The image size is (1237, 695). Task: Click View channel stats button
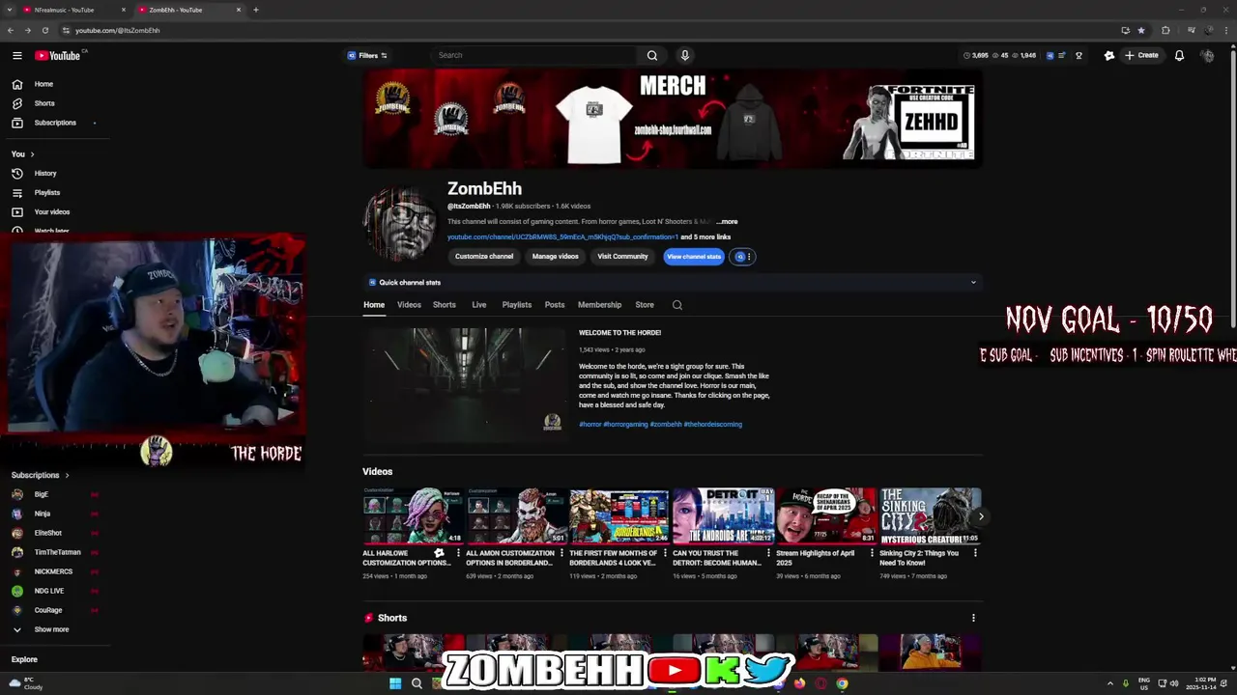[694, 257]
